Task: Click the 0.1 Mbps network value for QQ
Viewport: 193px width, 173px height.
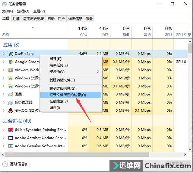Action: pyautogui.click(x=143, y=111)
